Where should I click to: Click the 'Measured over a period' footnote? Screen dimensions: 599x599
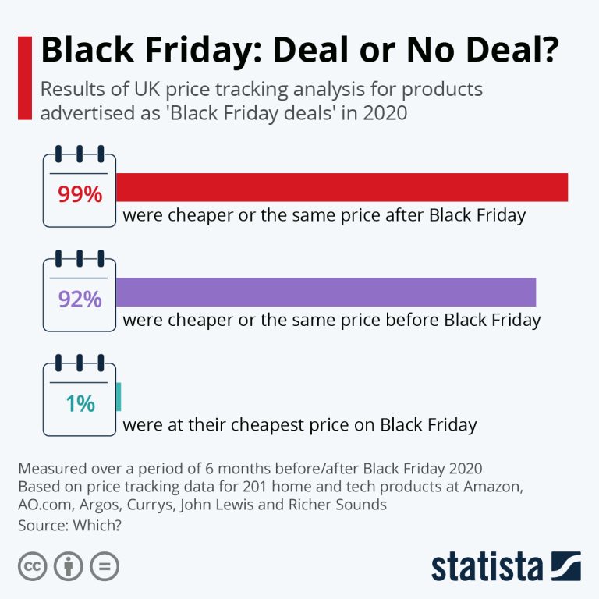(x=250, y=469)
